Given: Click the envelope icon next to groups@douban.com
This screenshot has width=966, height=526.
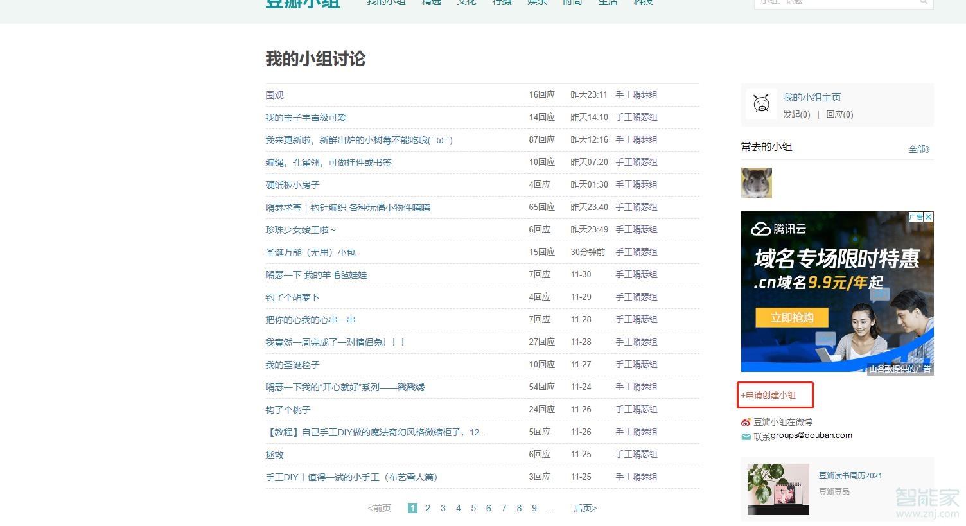Looking at the screenshot, I should (x=745, y=436).
